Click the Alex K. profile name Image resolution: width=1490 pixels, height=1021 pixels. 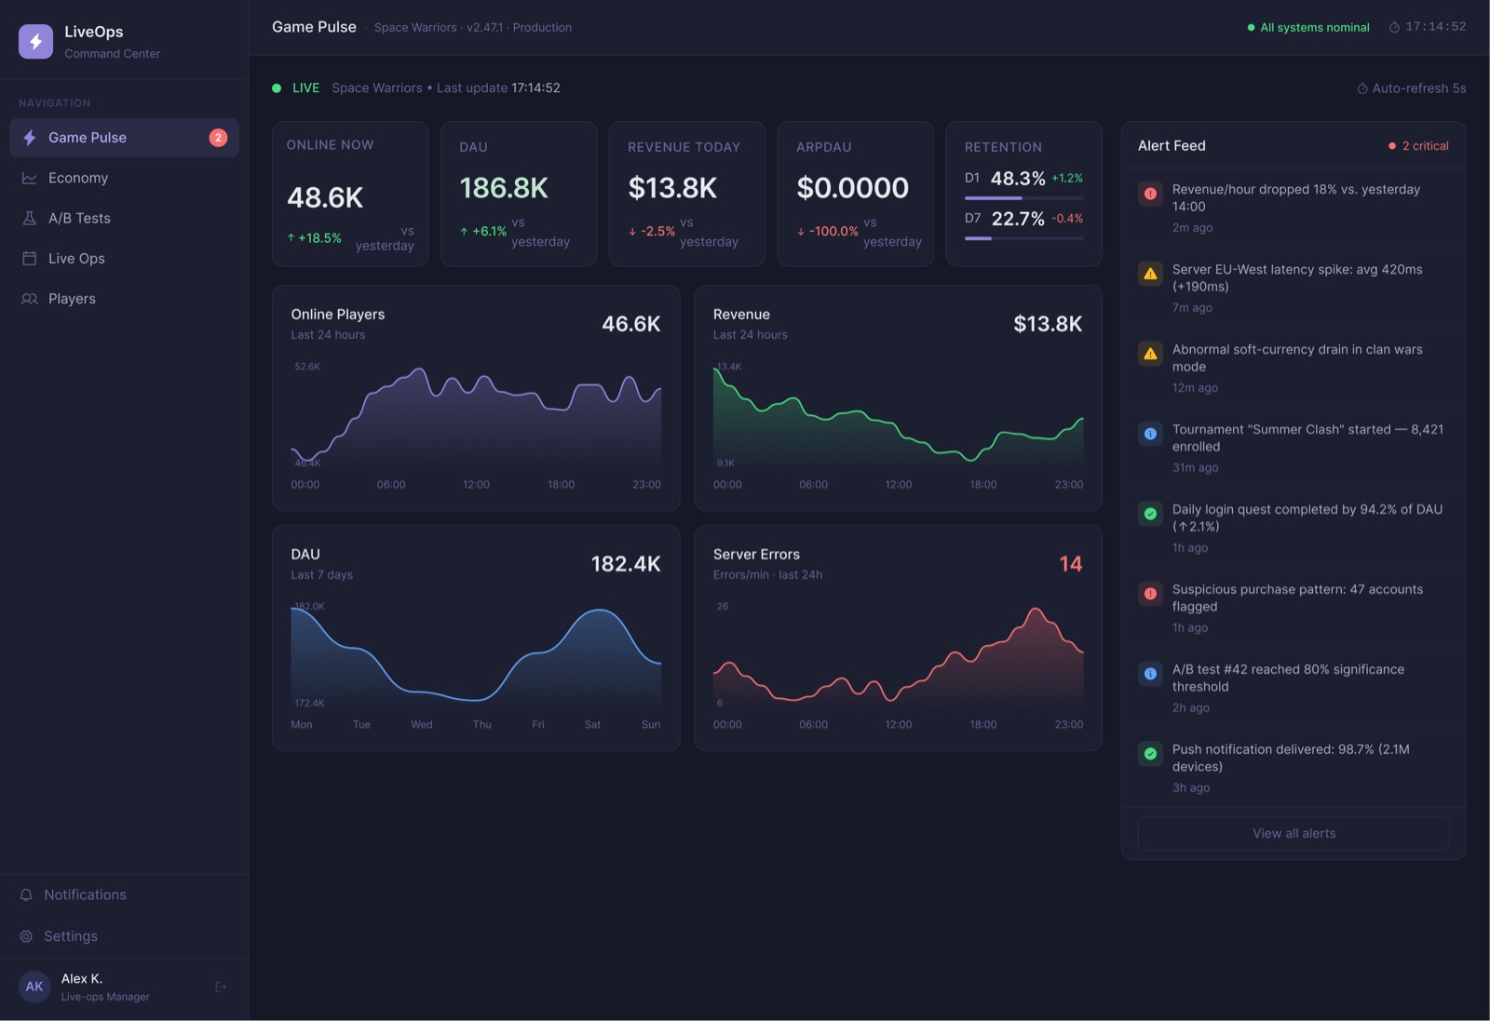(x=82, y=978)
